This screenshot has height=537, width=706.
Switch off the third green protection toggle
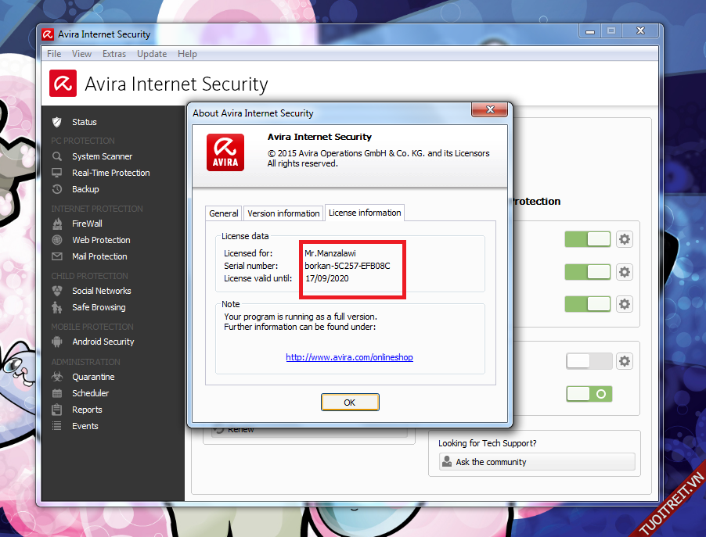(x=587, y=303)
